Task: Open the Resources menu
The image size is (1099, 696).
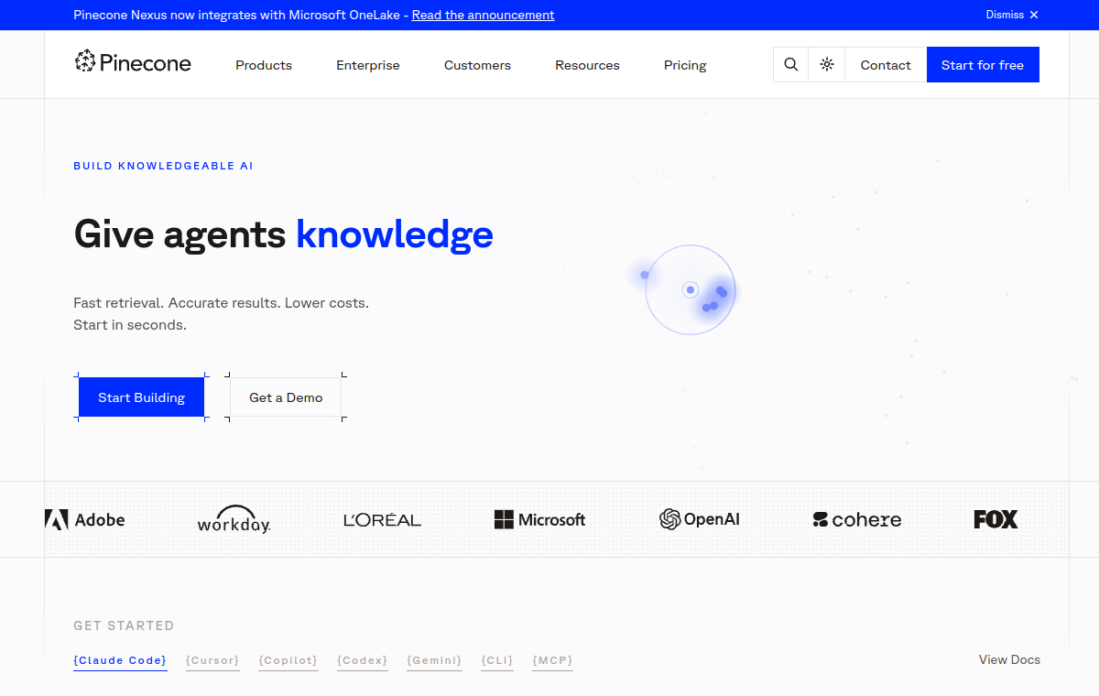Action: click(x=587, y=65)
